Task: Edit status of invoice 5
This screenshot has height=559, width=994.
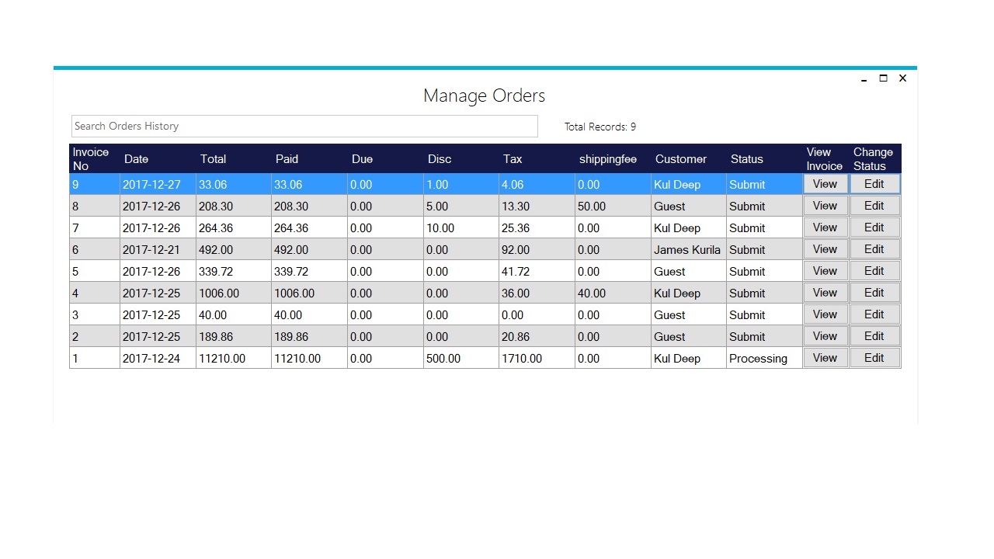Action: pos(874,271)
